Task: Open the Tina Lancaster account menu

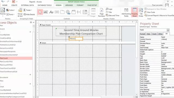Action: [158, 5]
